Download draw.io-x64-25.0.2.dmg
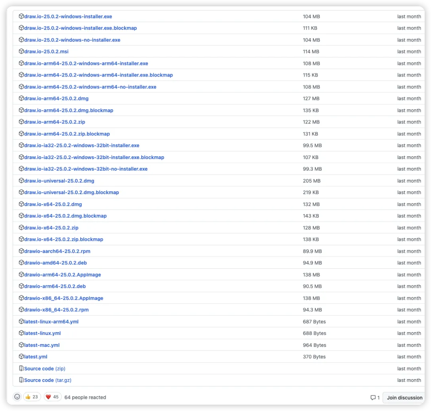 (x=53, y=204)
